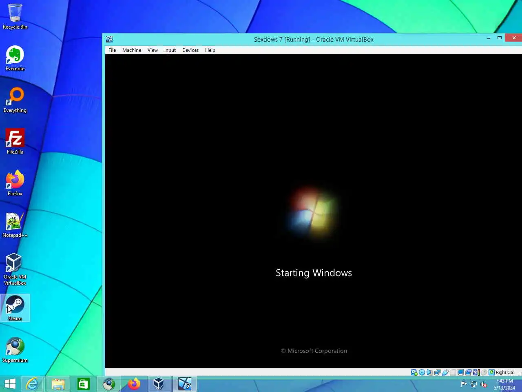The image size is (522, 392).
Task: Maximize the VirtualBox VM window
Action: [x=499, y=38]
